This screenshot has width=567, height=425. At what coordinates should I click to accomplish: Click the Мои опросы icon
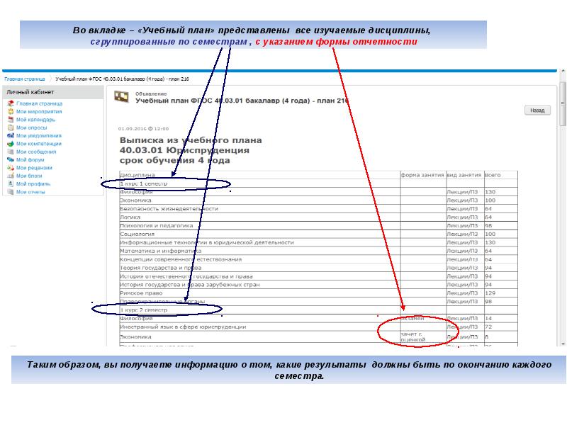click(10, 127)
